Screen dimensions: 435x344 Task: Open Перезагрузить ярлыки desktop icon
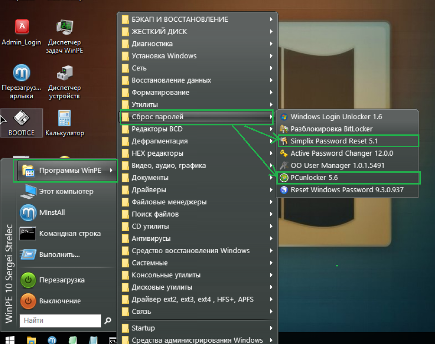tap(21, 81)
